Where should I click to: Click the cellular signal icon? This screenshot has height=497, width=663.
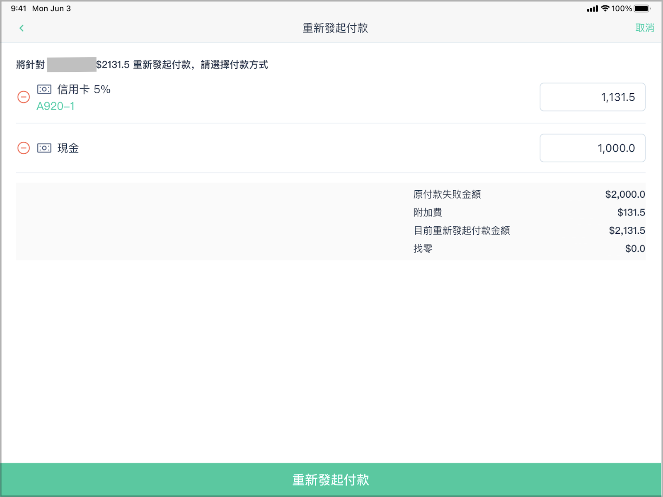(x=593, y=9)
